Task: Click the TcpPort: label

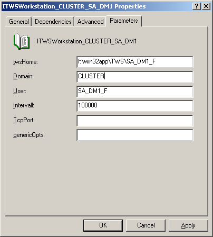Action: coord(24,120)
